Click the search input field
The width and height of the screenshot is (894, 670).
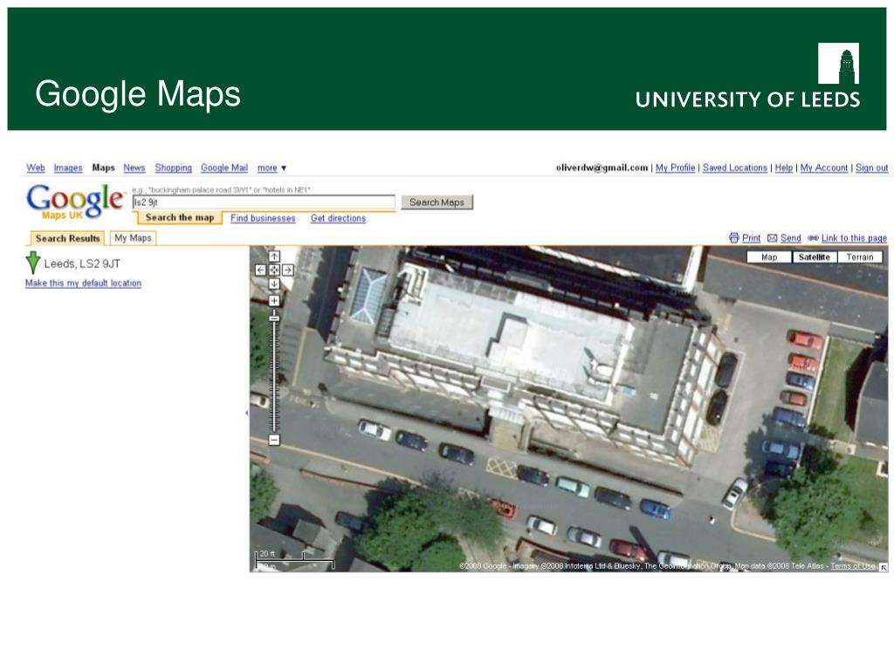264,202
